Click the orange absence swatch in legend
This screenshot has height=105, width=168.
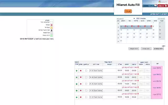51,28
